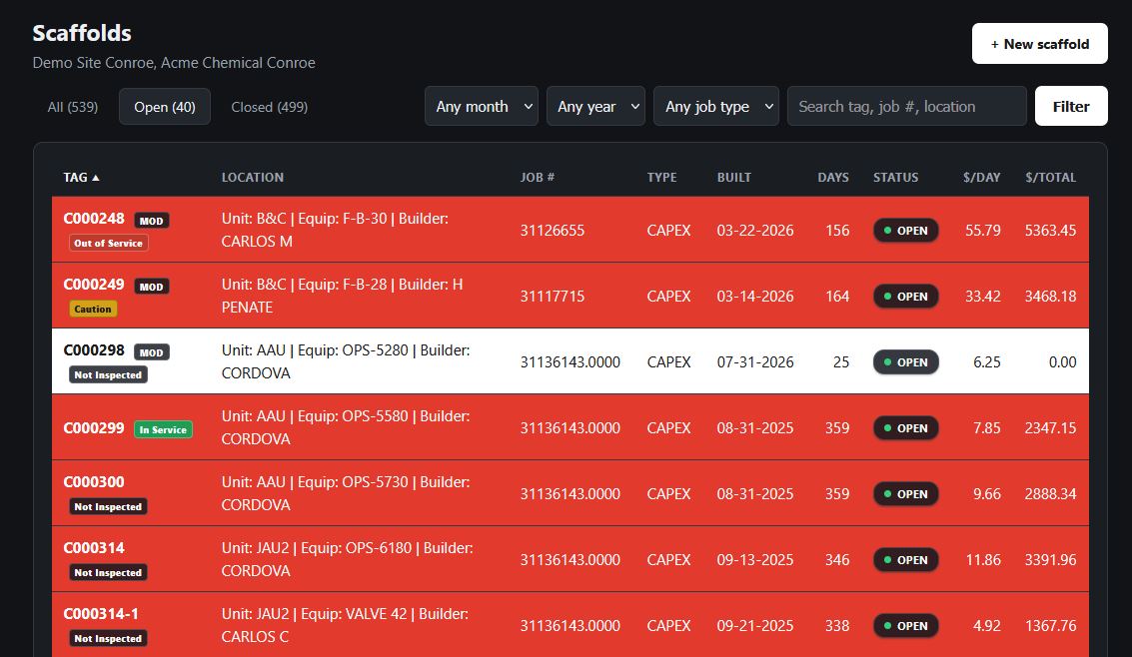This screenshot has height=657, width=1132.
Task: Click the JOB # column header
Action: tap(538, 178)
